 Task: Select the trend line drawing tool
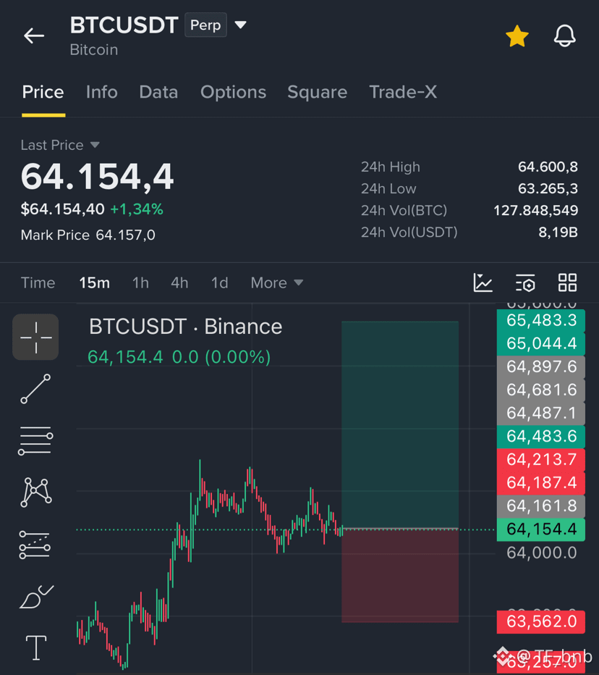pos(35,389)
